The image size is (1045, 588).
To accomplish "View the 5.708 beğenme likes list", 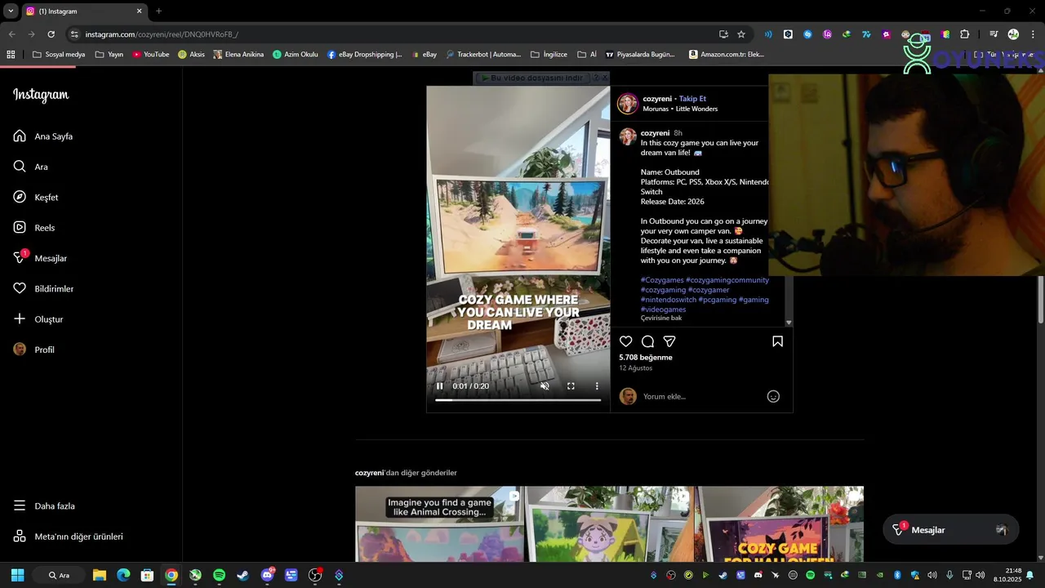I will click(x=646, y=358).
